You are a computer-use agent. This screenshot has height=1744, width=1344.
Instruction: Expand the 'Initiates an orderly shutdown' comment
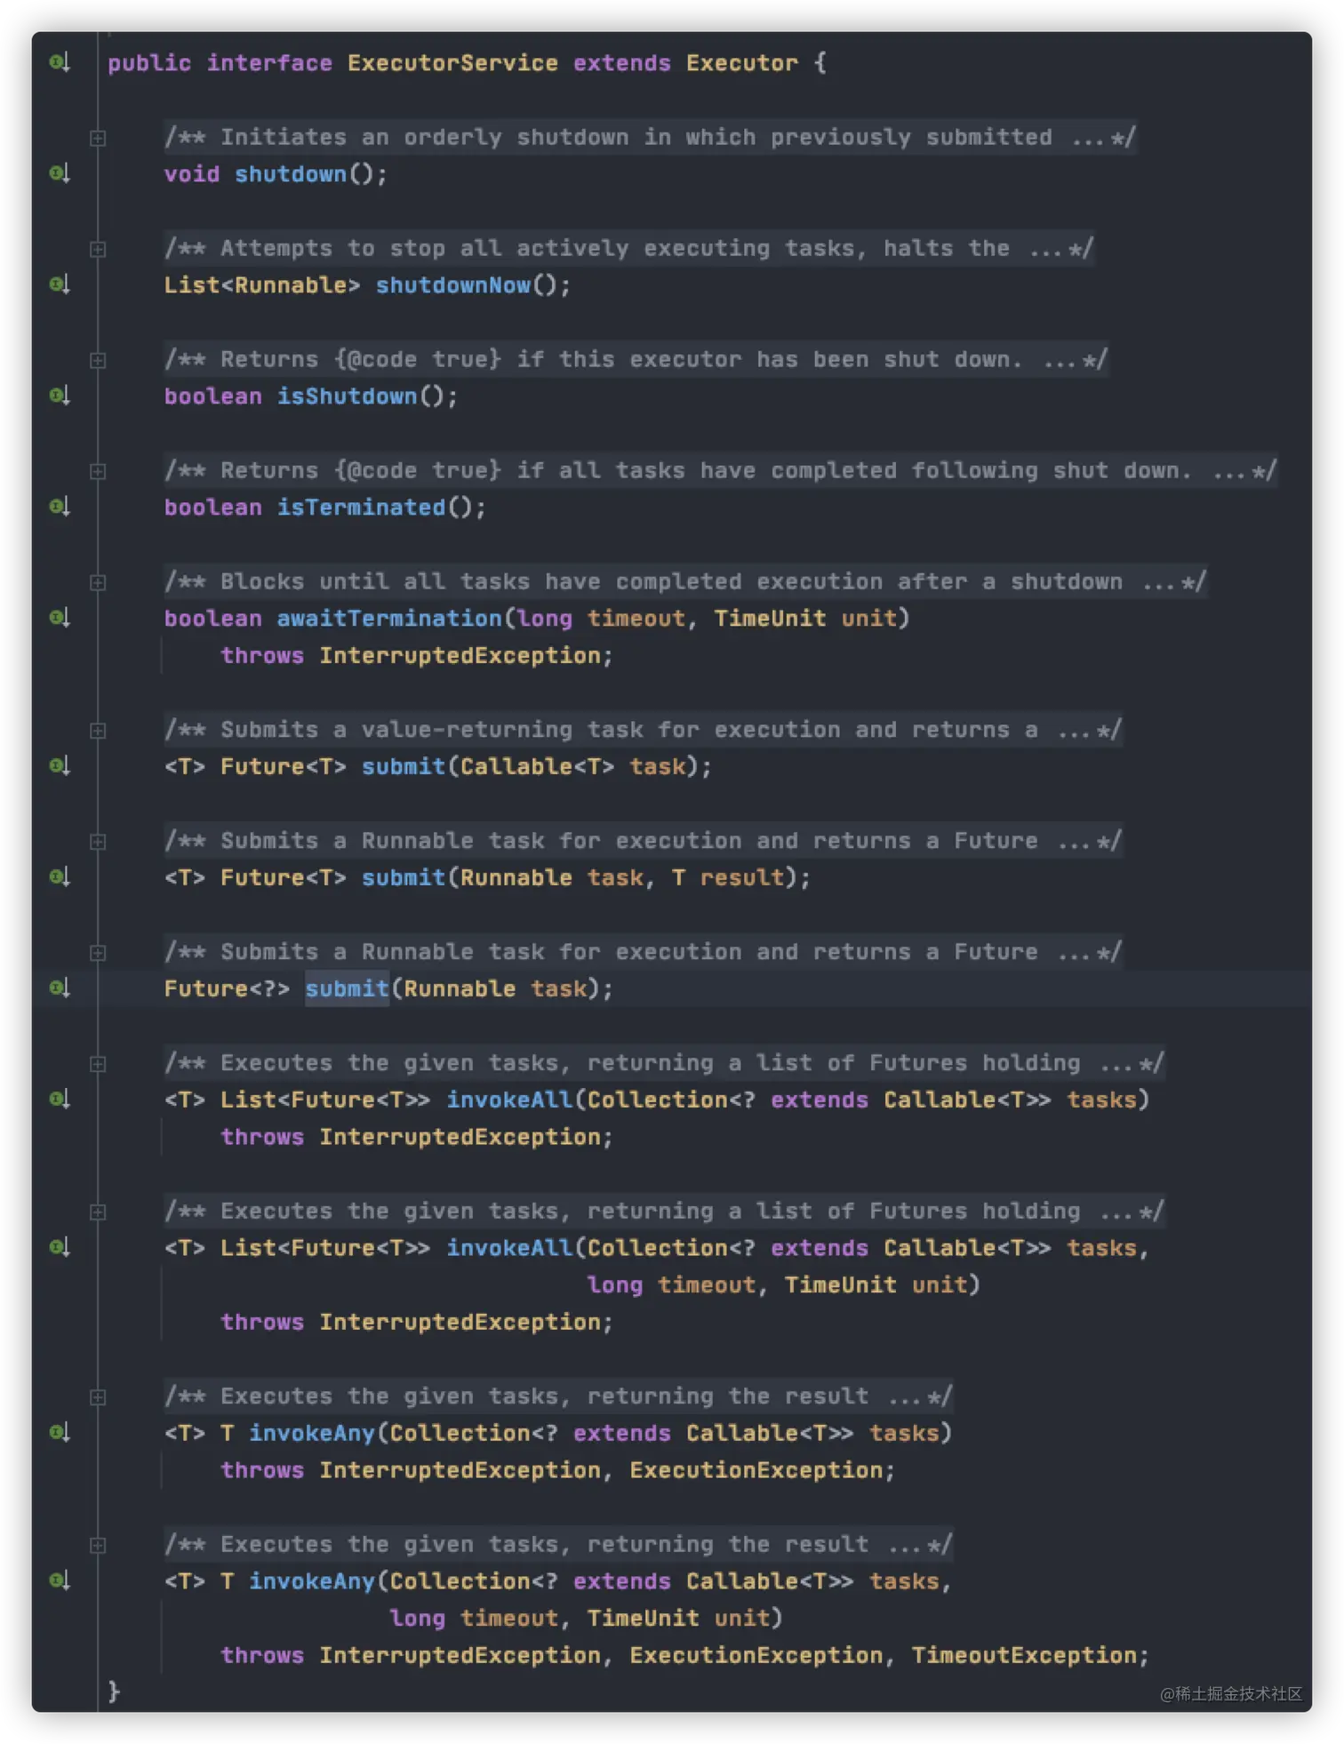[98, 138]
